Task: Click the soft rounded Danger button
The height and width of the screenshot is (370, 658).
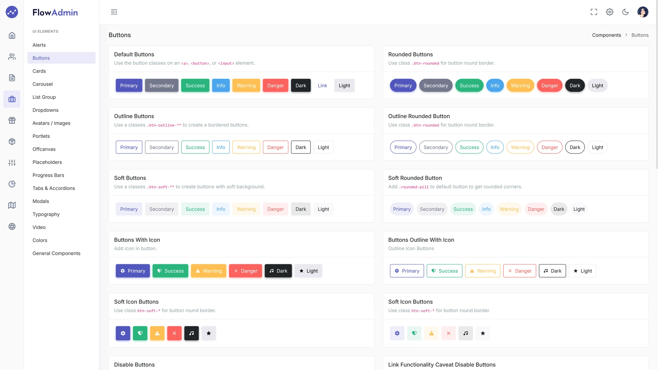Action: (x=536, y=209)
